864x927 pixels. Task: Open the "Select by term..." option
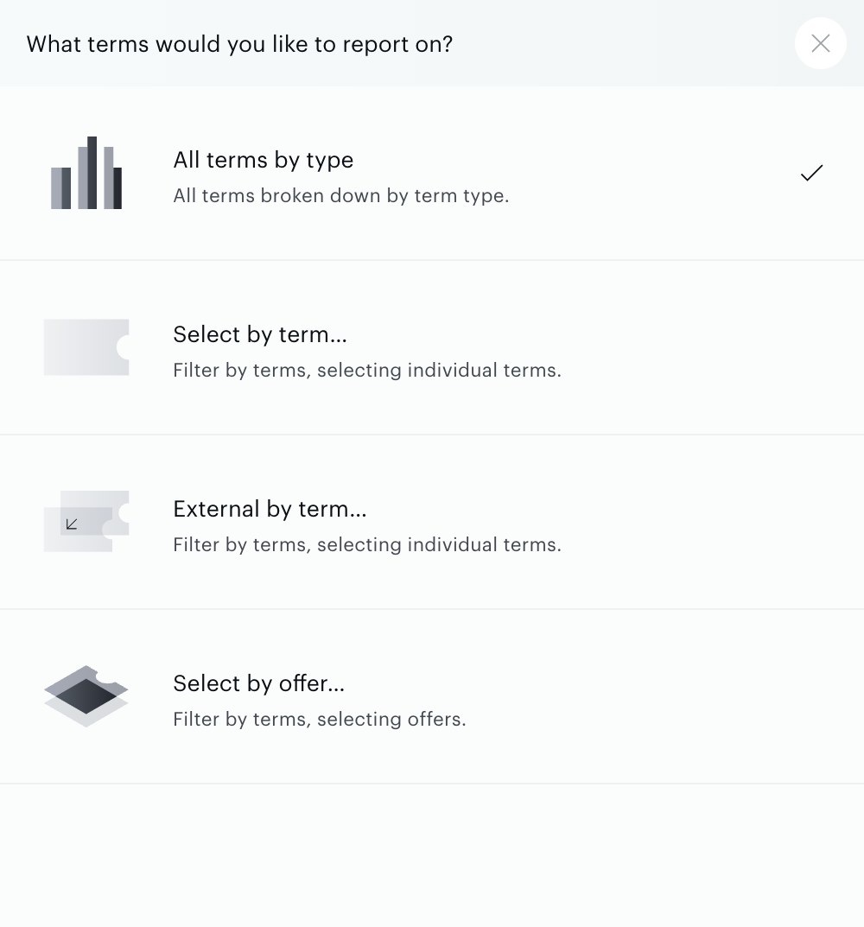(260, 334)
